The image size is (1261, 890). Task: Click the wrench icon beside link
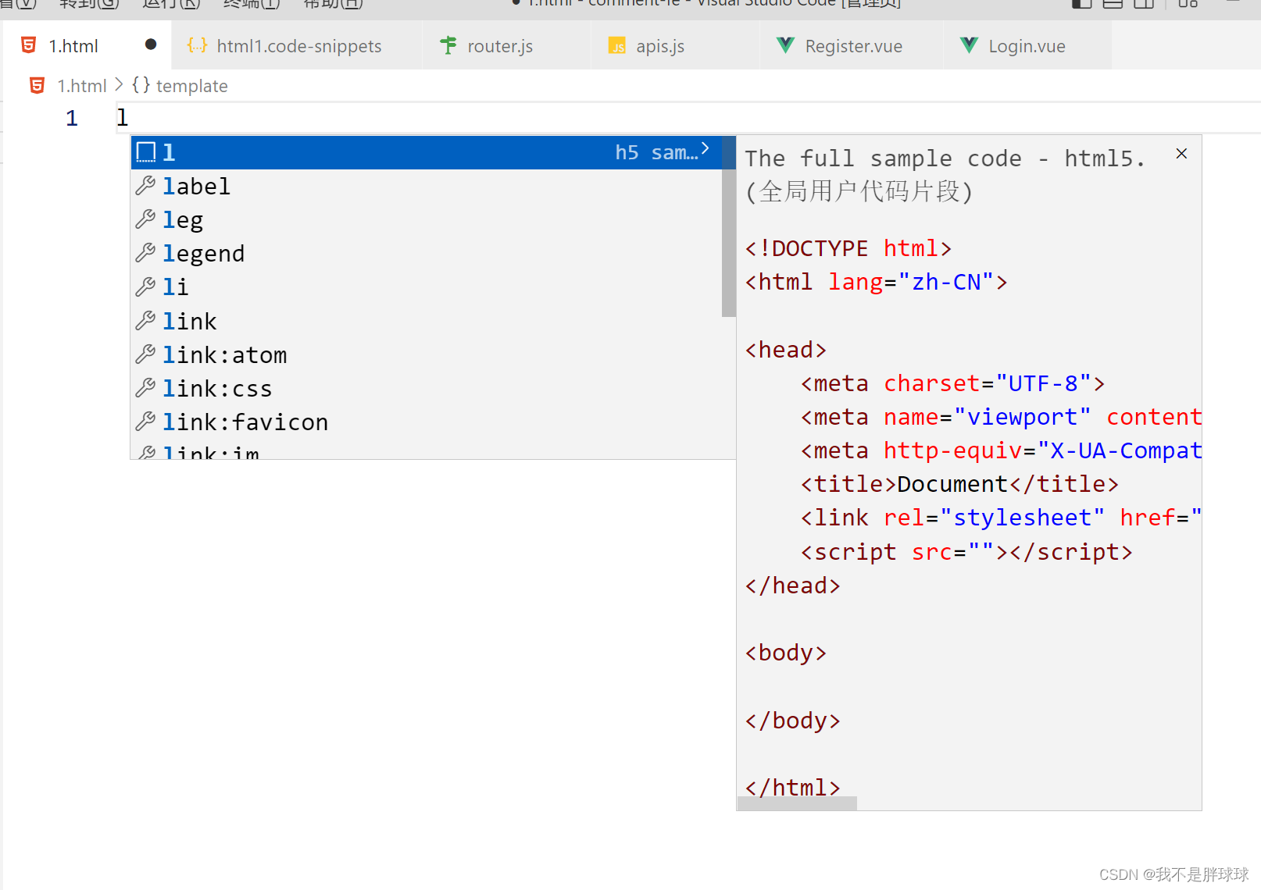(145, 321)
